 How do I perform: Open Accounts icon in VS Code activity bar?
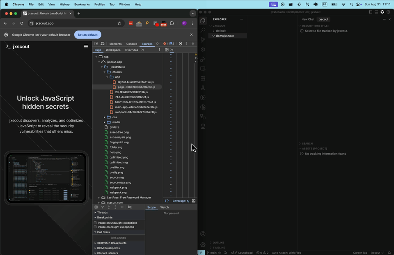click(x=203, y=234)
